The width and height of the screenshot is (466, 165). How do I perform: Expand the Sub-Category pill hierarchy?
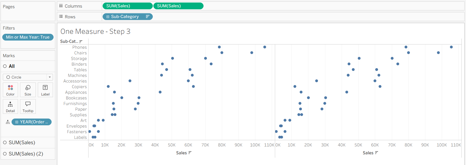pos(108,17)
